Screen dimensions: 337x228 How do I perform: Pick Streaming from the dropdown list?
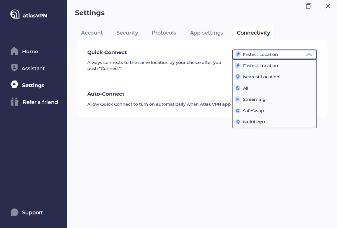click(274, 99)
